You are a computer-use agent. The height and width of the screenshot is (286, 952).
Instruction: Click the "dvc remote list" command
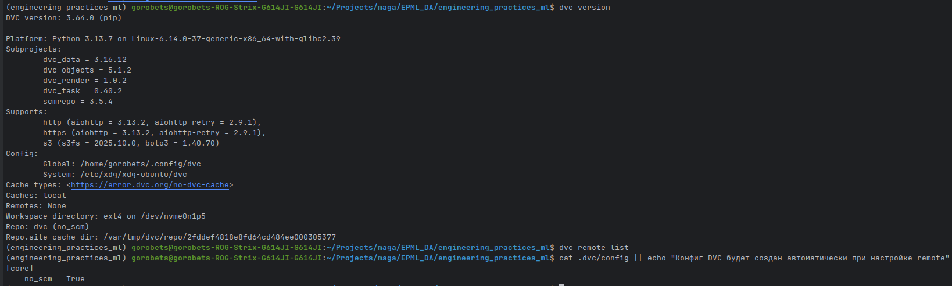click(593, 248)
